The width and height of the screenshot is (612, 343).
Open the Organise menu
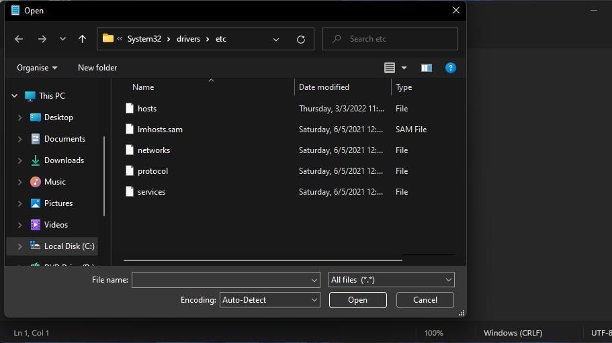pos(37,68)
